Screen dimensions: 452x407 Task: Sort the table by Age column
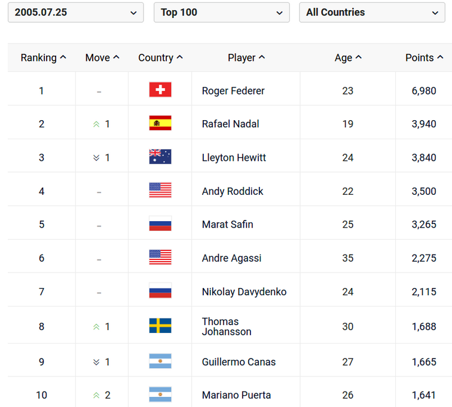[x=348, y=58]
